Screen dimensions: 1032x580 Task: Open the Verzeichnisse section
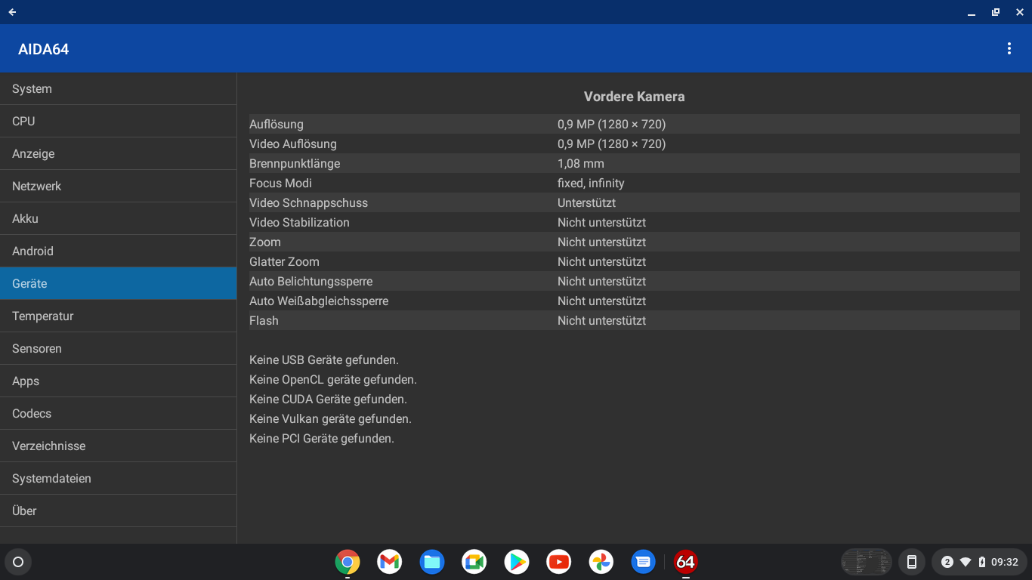click(x=119, y=446)
